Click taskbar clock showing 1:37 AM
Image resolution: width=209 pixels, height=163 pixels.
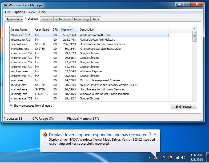196,157
